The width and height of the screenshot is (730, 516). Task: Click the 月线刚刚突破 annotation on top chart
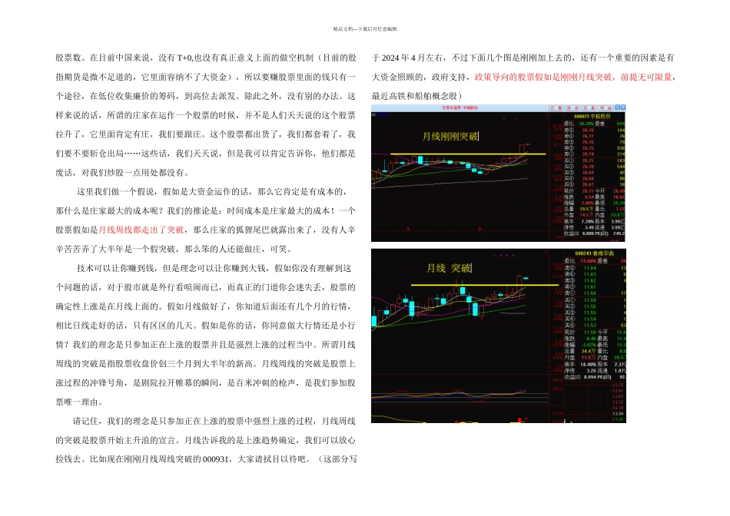tap(450, 137)
